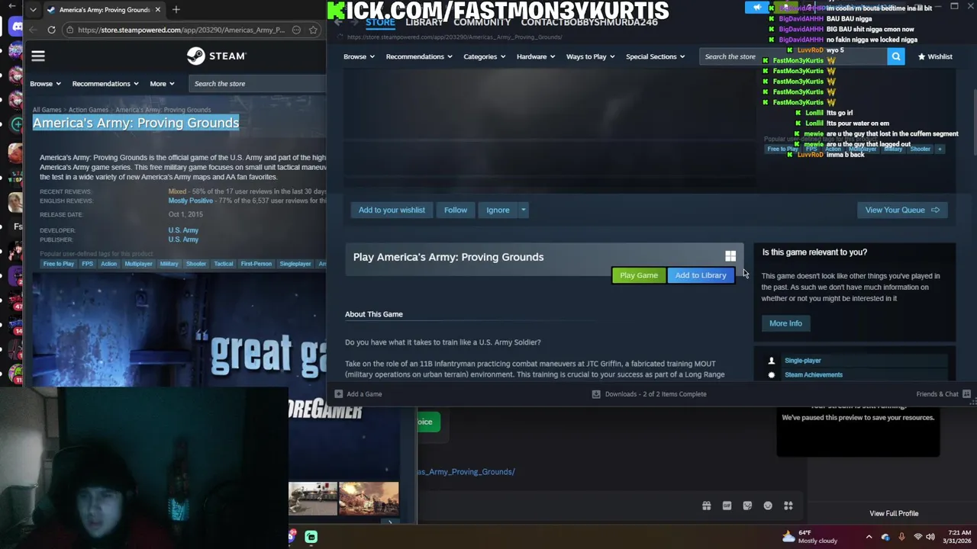Close the America's Army browser tab
Viewport: 977px width, 549px height.
click(x=158, y=9)
